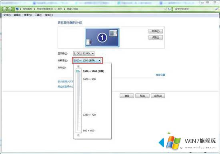Open the 工具(T) menu
This screenshot has height=154, width=220.
[38, 15]
